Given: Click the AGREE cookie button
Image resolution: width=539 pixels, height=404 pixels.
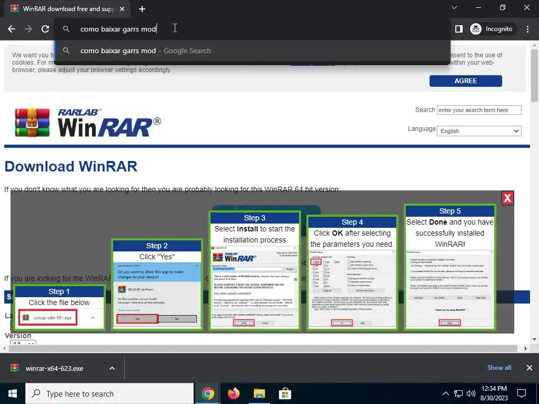Looking at the screenshot, I should (465, 80).
